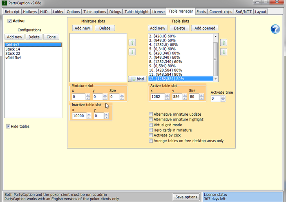Move table slot up with green arrow

(223, 42)
